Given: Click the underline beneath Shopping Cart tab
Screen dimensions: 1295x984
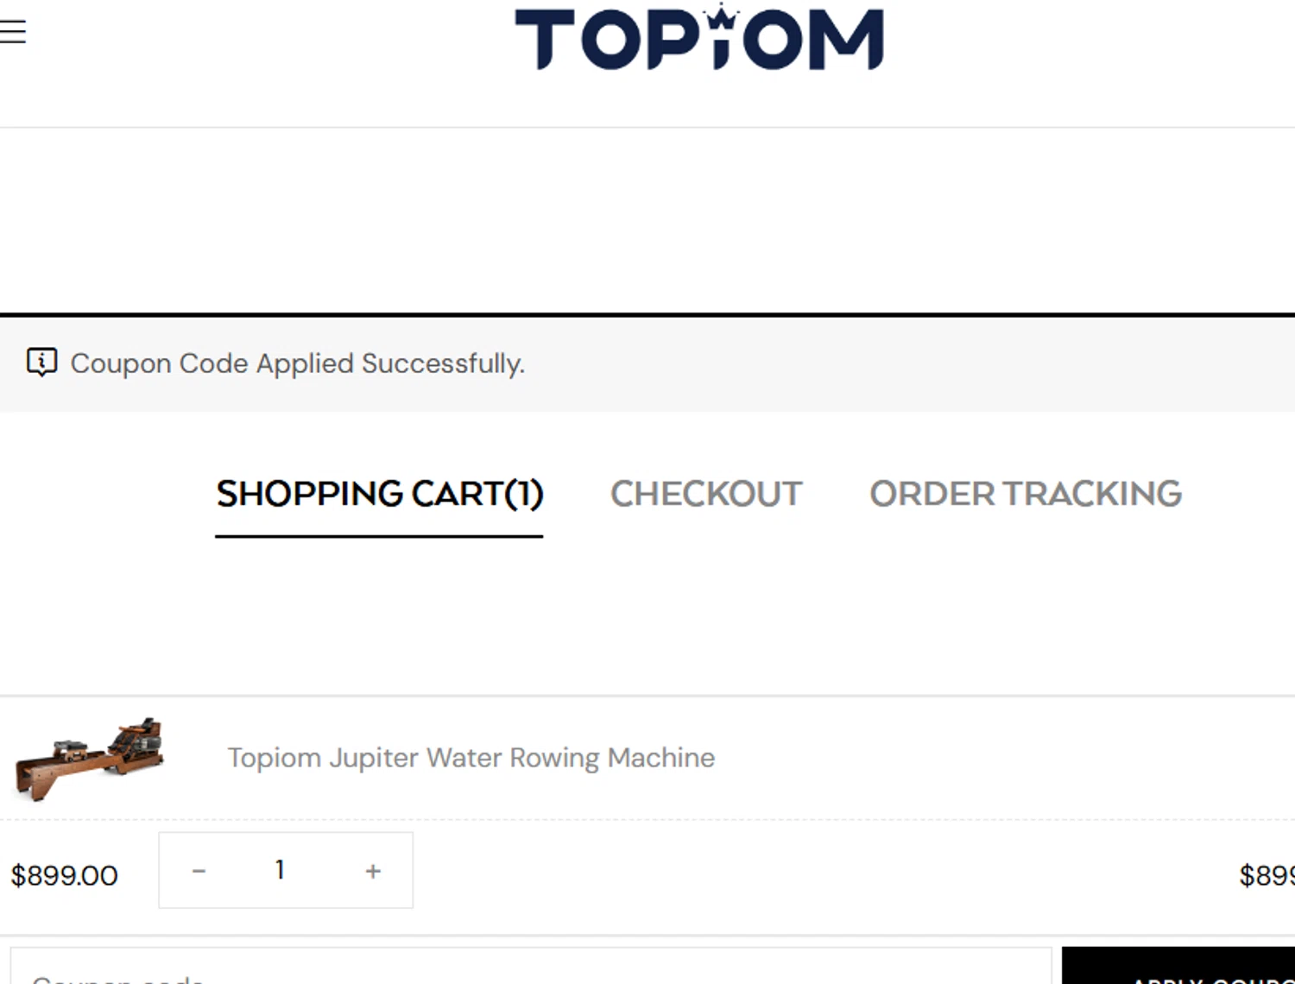Looking at the screenshot, I should [379, 536].
